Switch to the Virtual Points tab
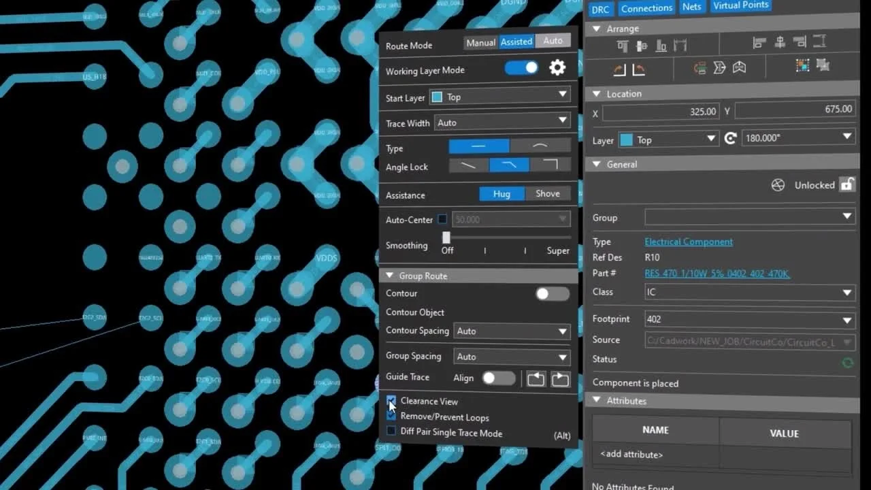The image size is (871, 490). pyautogui.click(x=740, y=5)
